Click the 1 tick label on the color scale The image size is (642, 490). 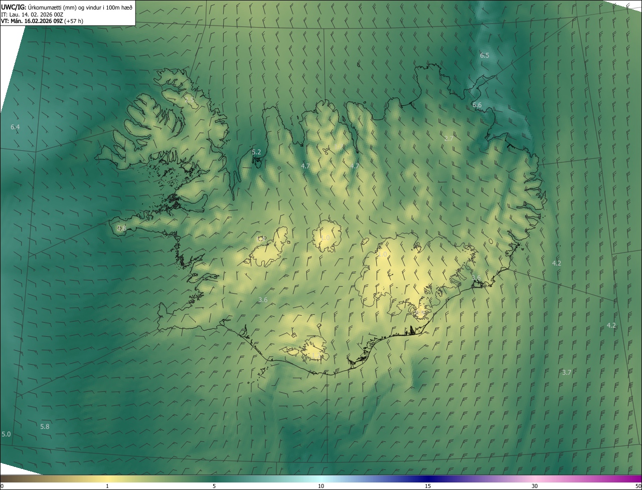click(107, 486)
